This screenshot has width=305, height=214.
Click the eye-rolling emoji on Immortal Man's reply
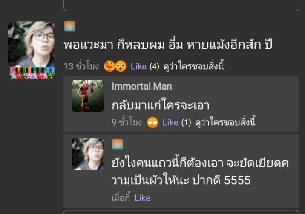(x=152, y=122)
